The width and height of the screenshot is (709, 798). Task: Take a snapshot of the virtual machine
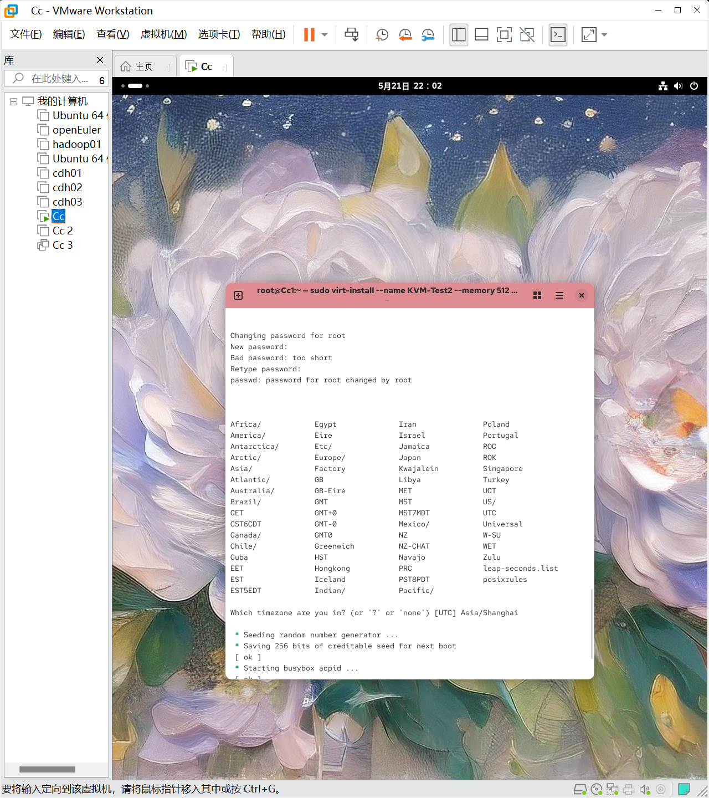tap(382, 34)
